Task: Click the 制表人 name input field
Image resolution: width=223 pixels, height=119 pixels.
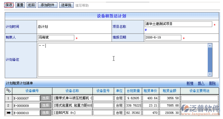Action: (56, 37)
